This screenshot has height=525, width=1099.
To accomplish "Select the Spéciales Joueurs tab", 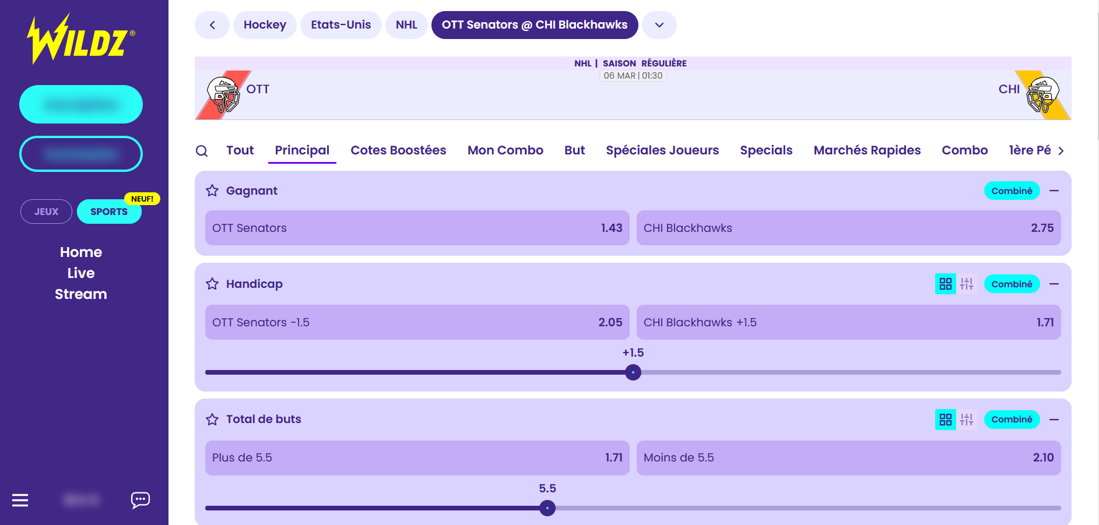I will click(662, 150).
